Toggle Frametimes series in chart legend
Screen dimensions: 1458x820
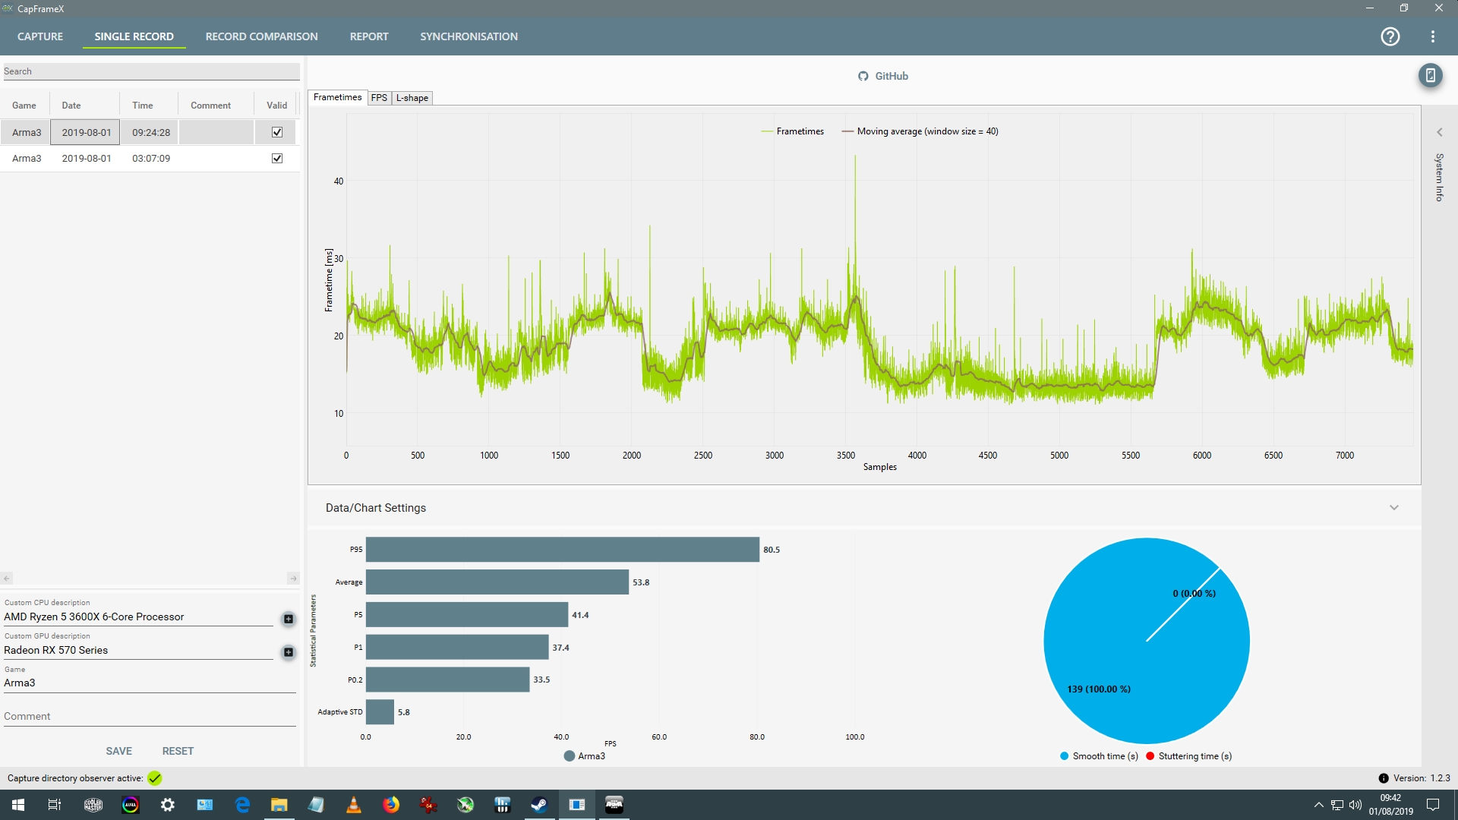tap(792, 131)
